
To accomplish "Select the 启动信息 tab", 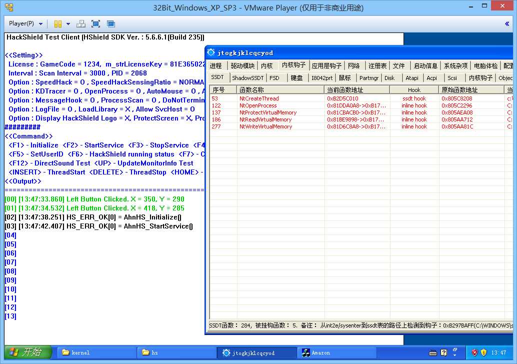I will click(x=425, y=65).
